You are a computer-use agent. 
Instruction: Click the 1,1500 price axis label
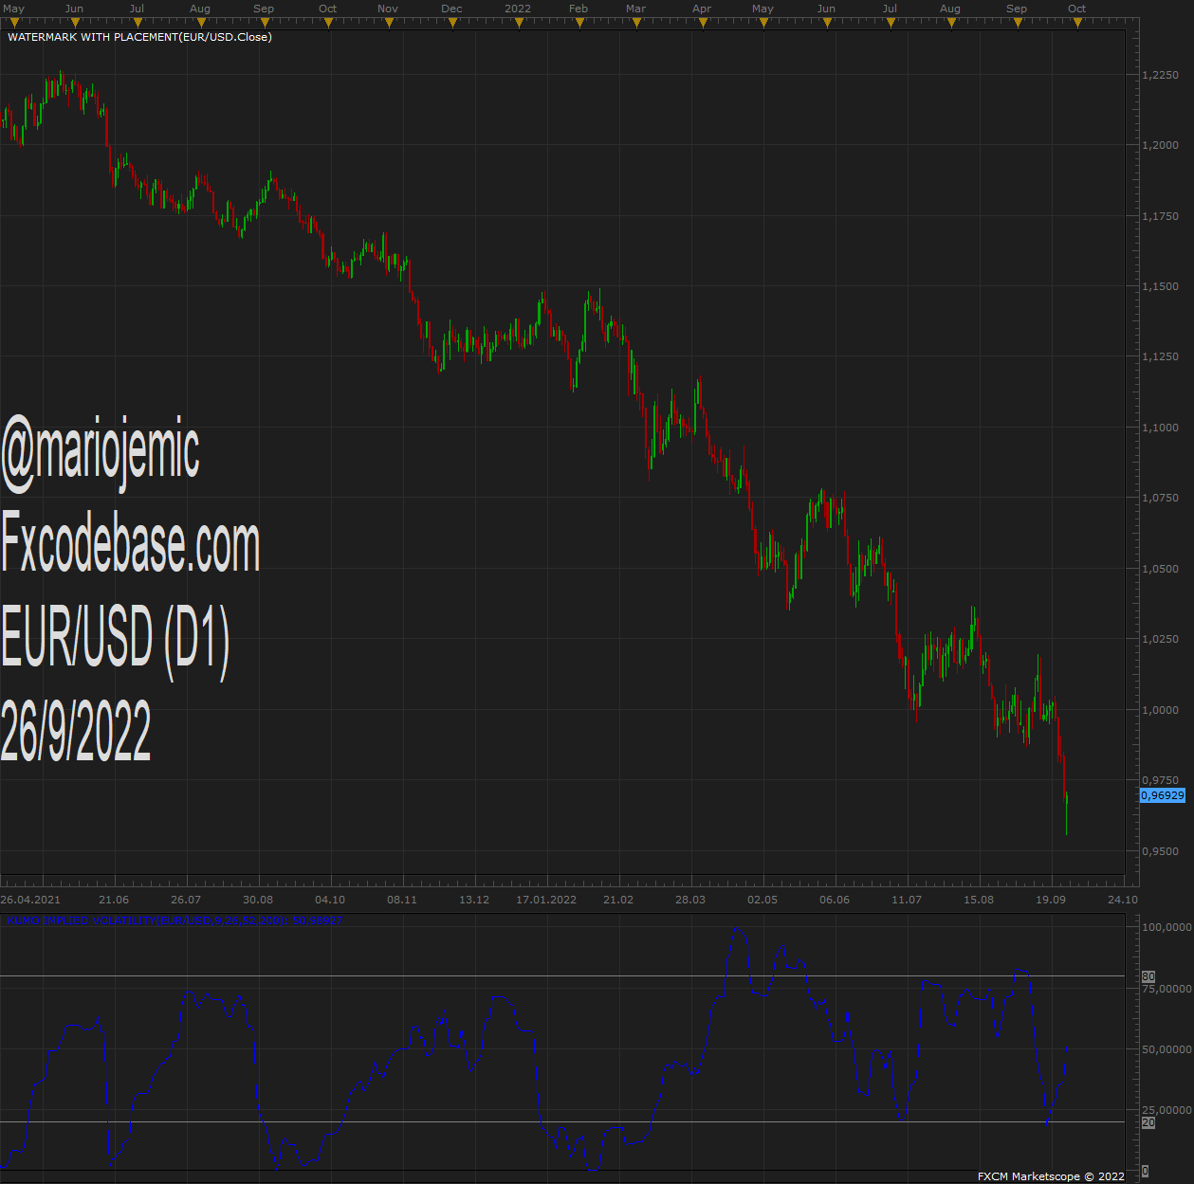[x=1161, y=286]
